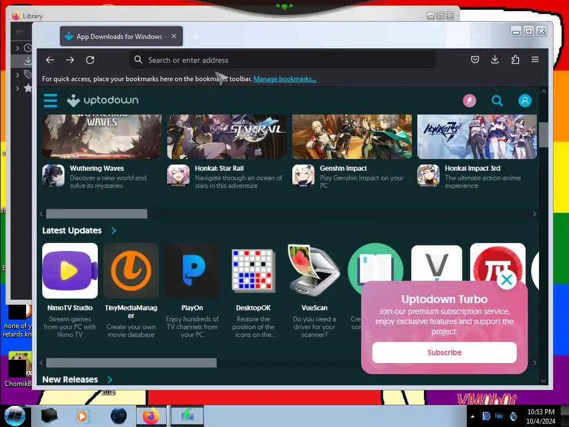
Task: Open the Genshin Impact app icon
Action: tap(303, 176)
